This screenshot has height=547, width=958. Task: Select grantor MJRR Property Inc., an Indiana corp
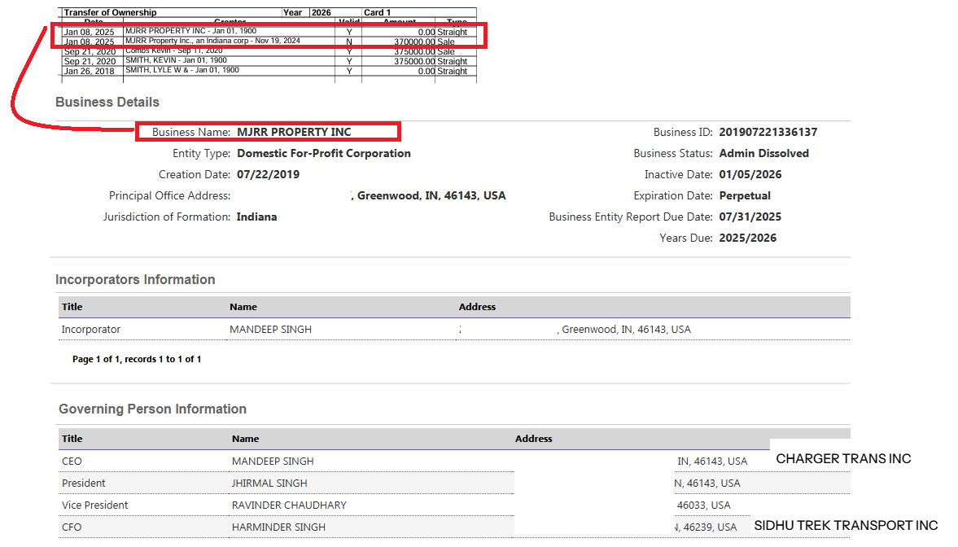tap(212, 41)
